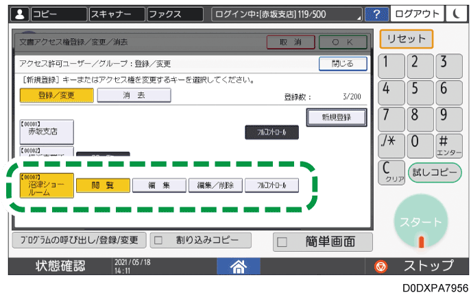Toggle 割り込みコピー checkbox
Screen dimensions: 471x295
click(158, 240)
